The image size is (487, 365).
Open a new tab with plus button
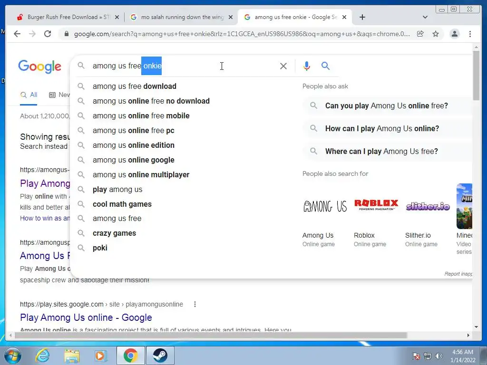click(x=362, y=17)
